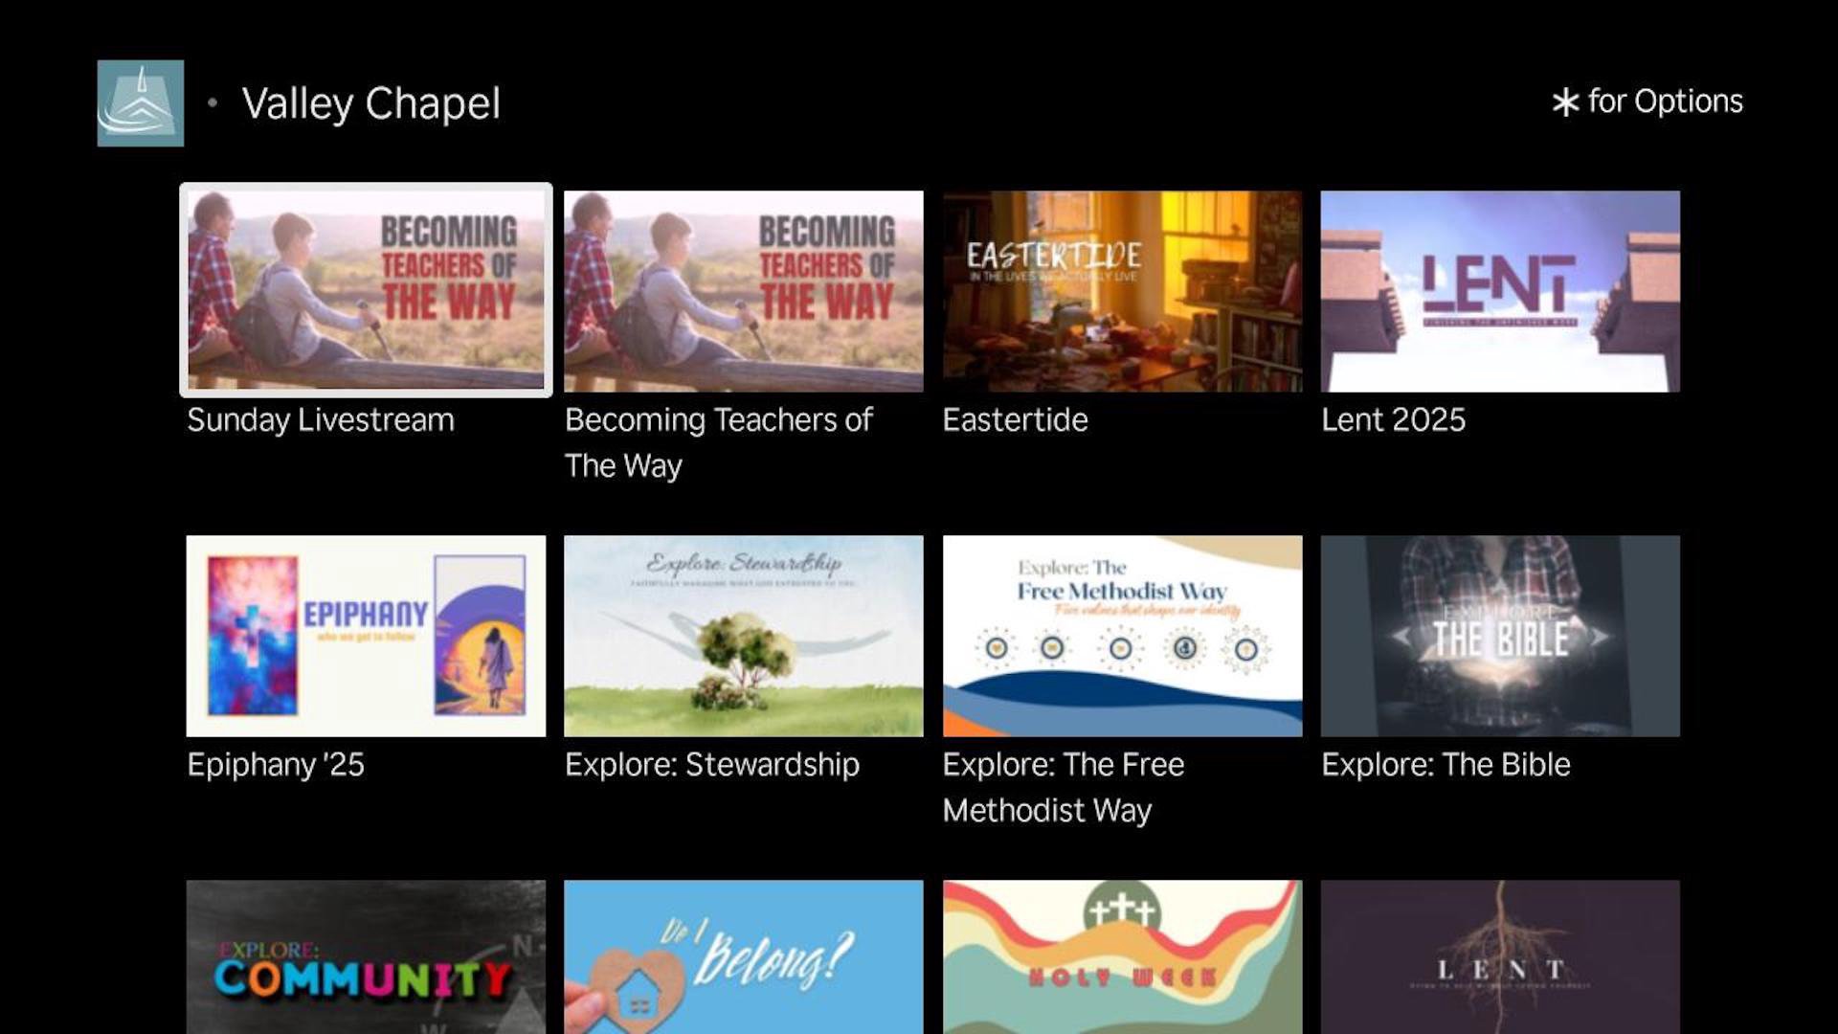Viewport: 1838px width, 1034px height.
Task: Click the Explore: Stewardship title label
Action: (x=712, y=765)
